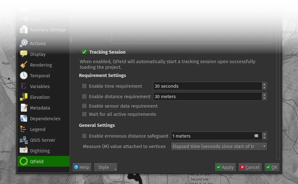Collapse the Tracking Session group triangle
This screenshot has width=298, height=184.
click(x=78, y=52)
